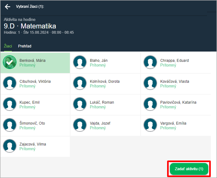Click the name Lukáč, Roman
The height and width of the screenshot is (178, 217).
(x=102, y=102)
